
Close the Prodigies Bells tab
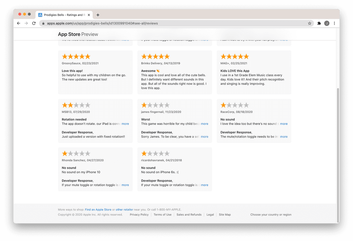(89, 15)
